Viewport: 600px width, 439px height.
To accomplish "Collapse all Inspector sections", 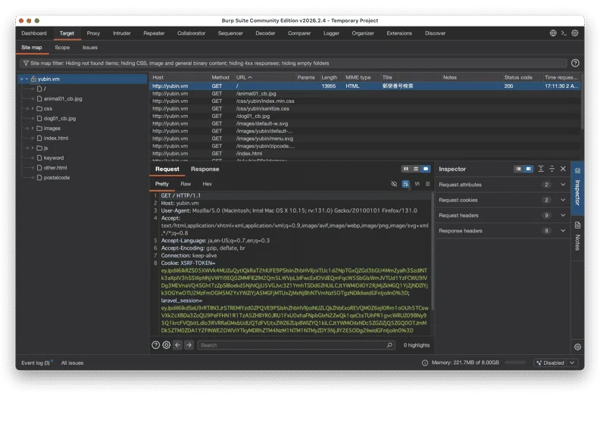I will tap(552, 169).
